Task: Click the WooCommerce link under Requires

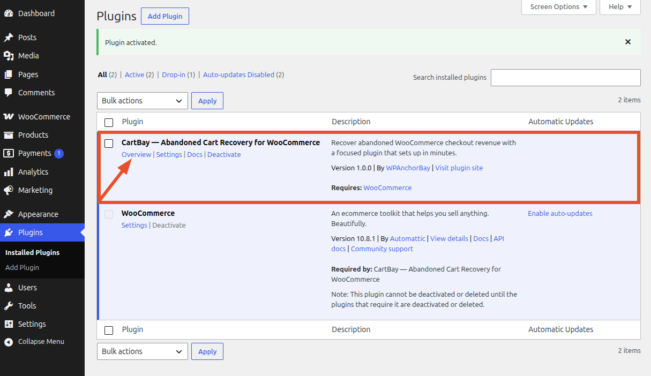Action: (387, 188)
